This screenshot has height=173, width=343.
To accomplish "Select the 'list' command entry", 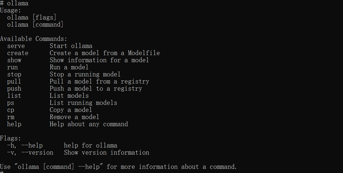I will [x=14, y=96].
